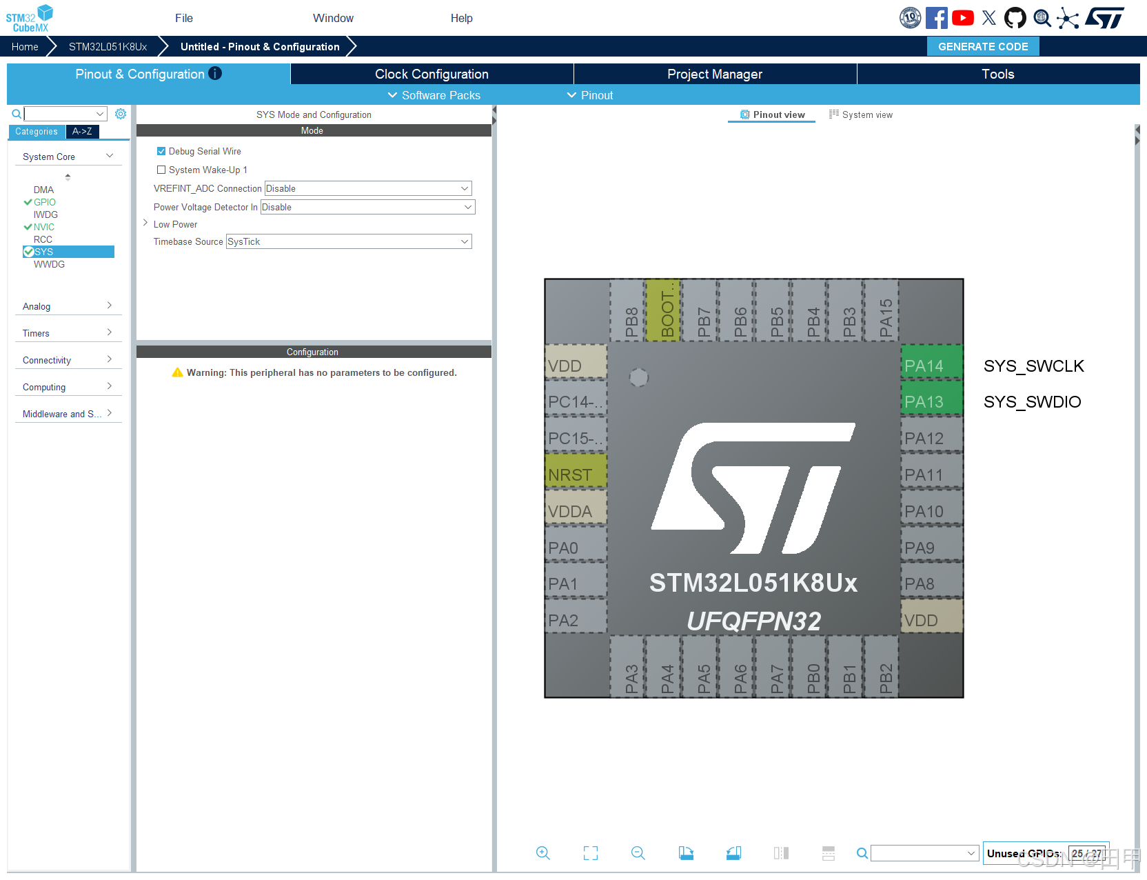Expand the Low Power section
This screenshot has height=880, width=1147.
[145, 223]
